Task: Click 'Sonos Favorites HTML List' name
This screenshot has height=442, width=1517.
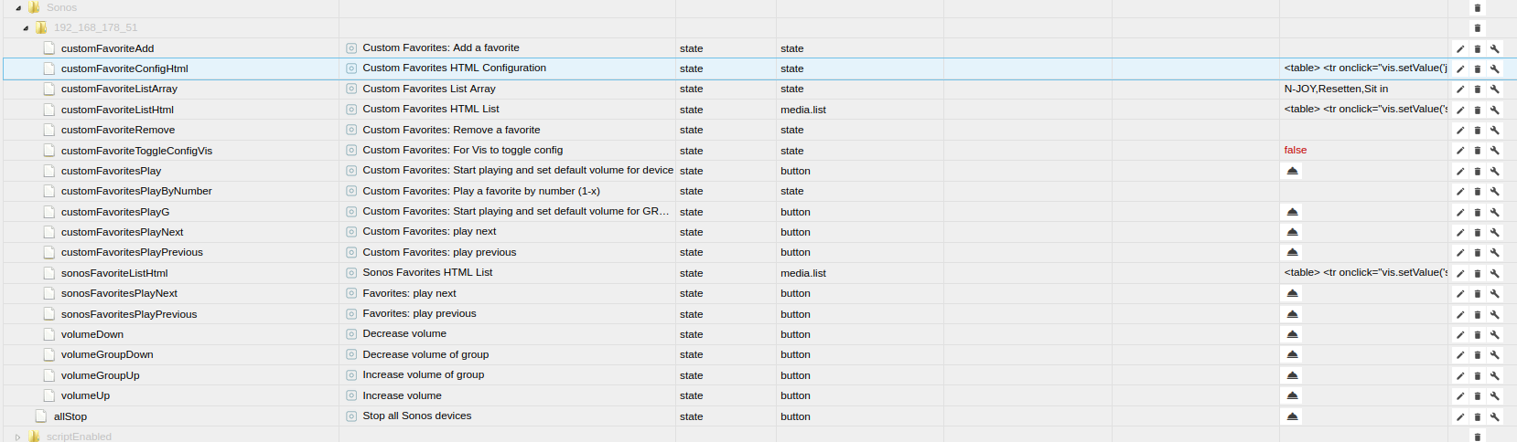Action: [427, 272]
